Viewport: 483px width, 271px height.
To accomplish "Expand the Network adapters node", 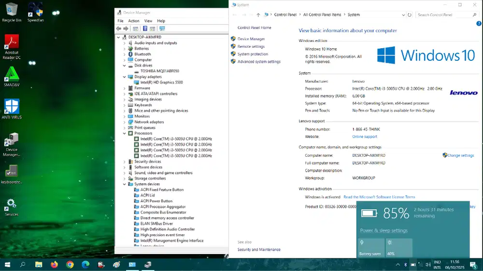I will [125, 122].
